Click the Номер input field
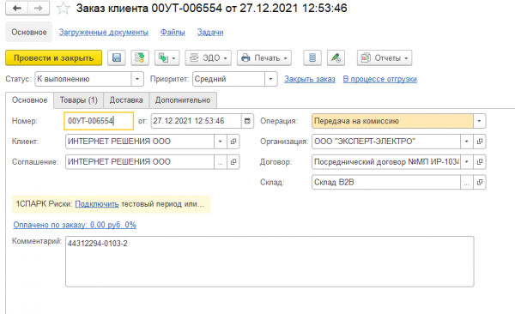515x314 pixels. point(99,121)
